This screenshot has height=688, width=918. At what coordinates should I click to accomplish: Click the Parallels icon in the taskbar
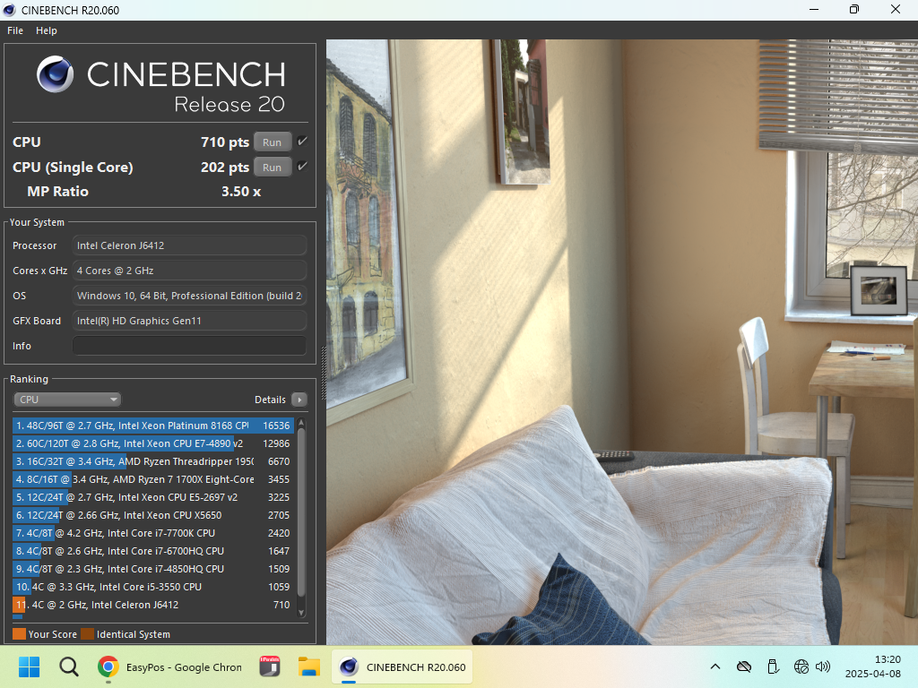(x=270, y=666)
